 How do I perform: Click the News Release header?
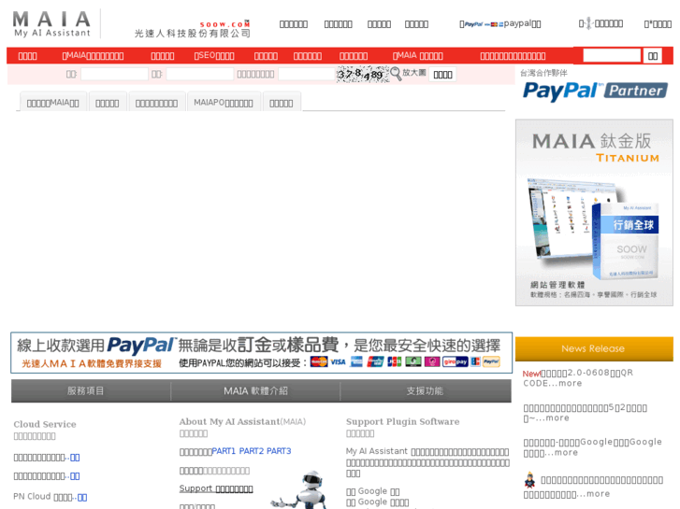point(594,348)
